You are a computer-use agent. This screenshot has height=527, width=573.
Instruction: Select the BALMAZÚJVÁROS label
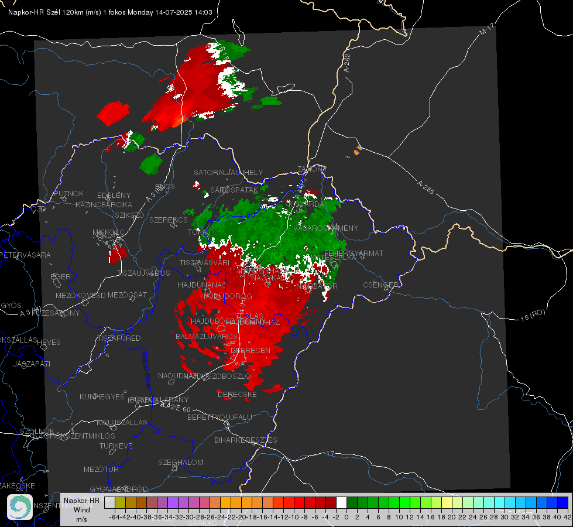pyautogui.click(x=207, y=336)
